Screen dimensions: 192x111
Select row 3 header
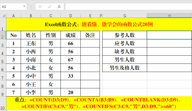point(3,44)
